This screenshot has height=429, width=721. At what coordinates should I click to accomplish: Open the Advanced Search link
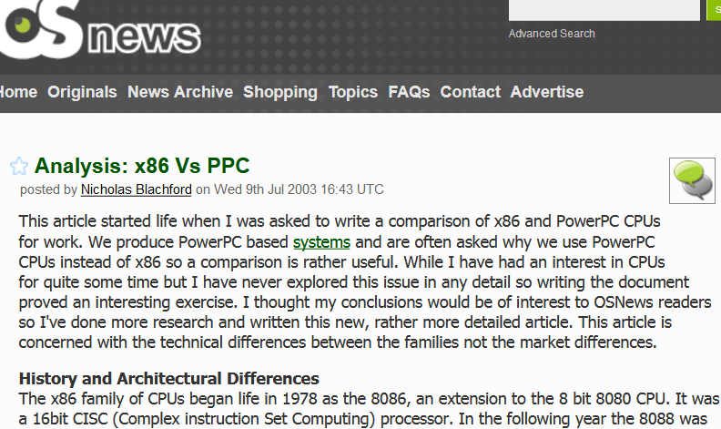[x=552, y=34]
